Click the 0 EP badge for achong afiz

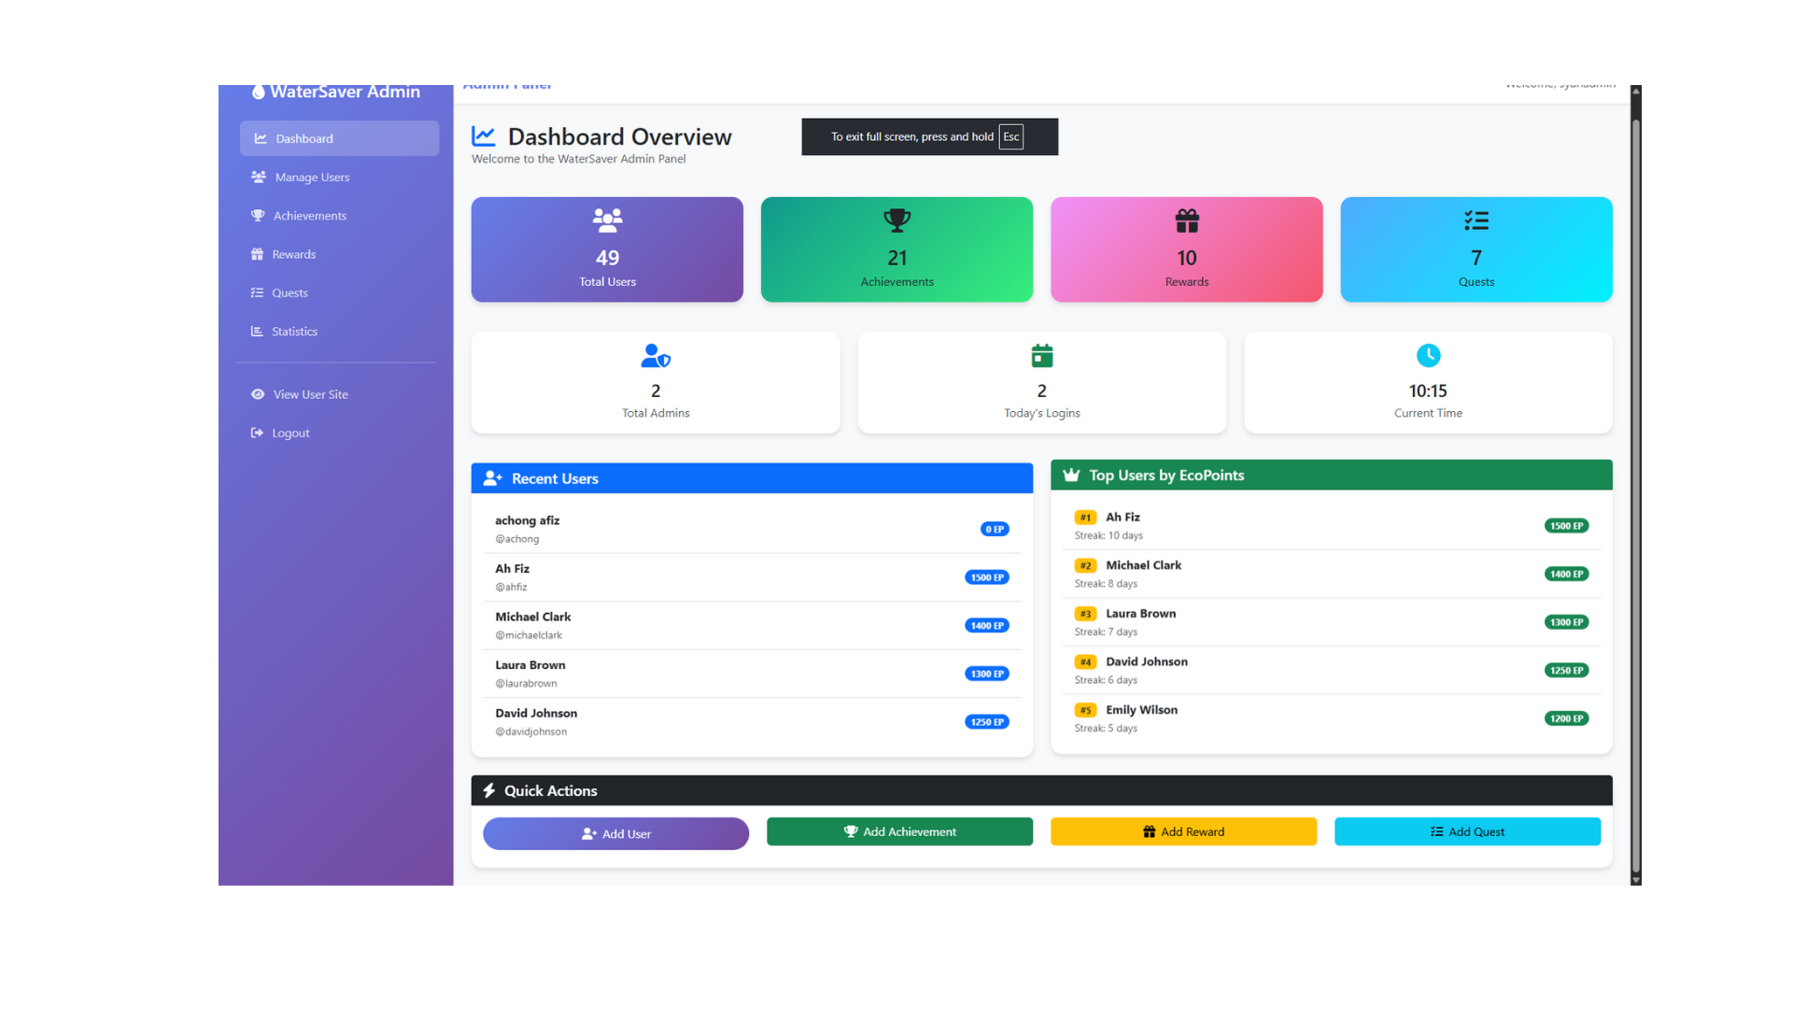pyautogui.click(x=995, y=529)
